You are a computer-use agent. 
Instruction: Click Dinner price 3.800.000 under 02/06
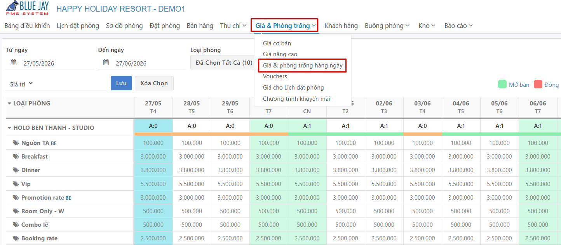[384, 170]
